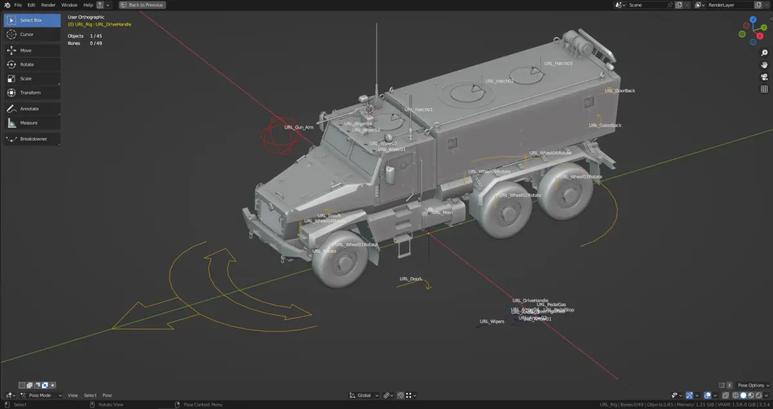Toggle show overlays button
The height and width of the screenshot is (409, 773).
tap(707, 395)
